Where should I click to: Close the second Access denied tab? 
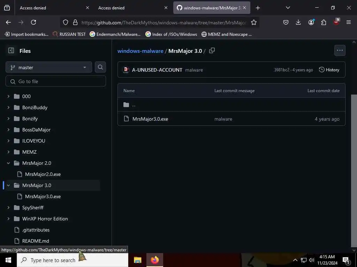(x=166, y=8)
